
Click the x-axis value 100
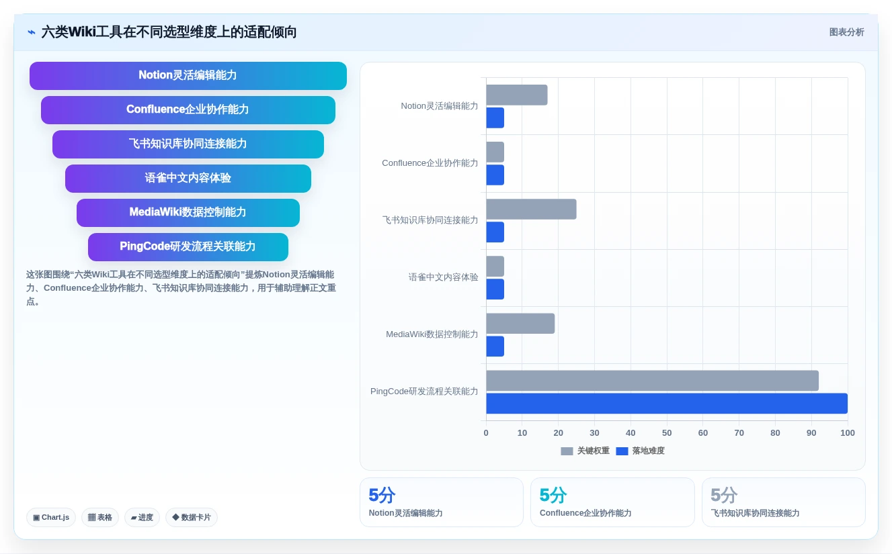coord(848,433)
